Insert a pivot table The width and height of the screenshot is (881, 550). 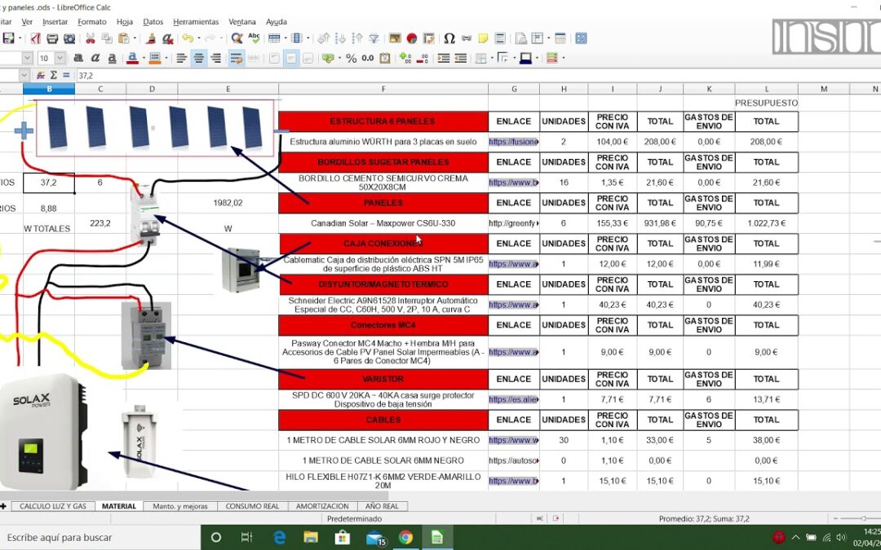coord(429,38)
